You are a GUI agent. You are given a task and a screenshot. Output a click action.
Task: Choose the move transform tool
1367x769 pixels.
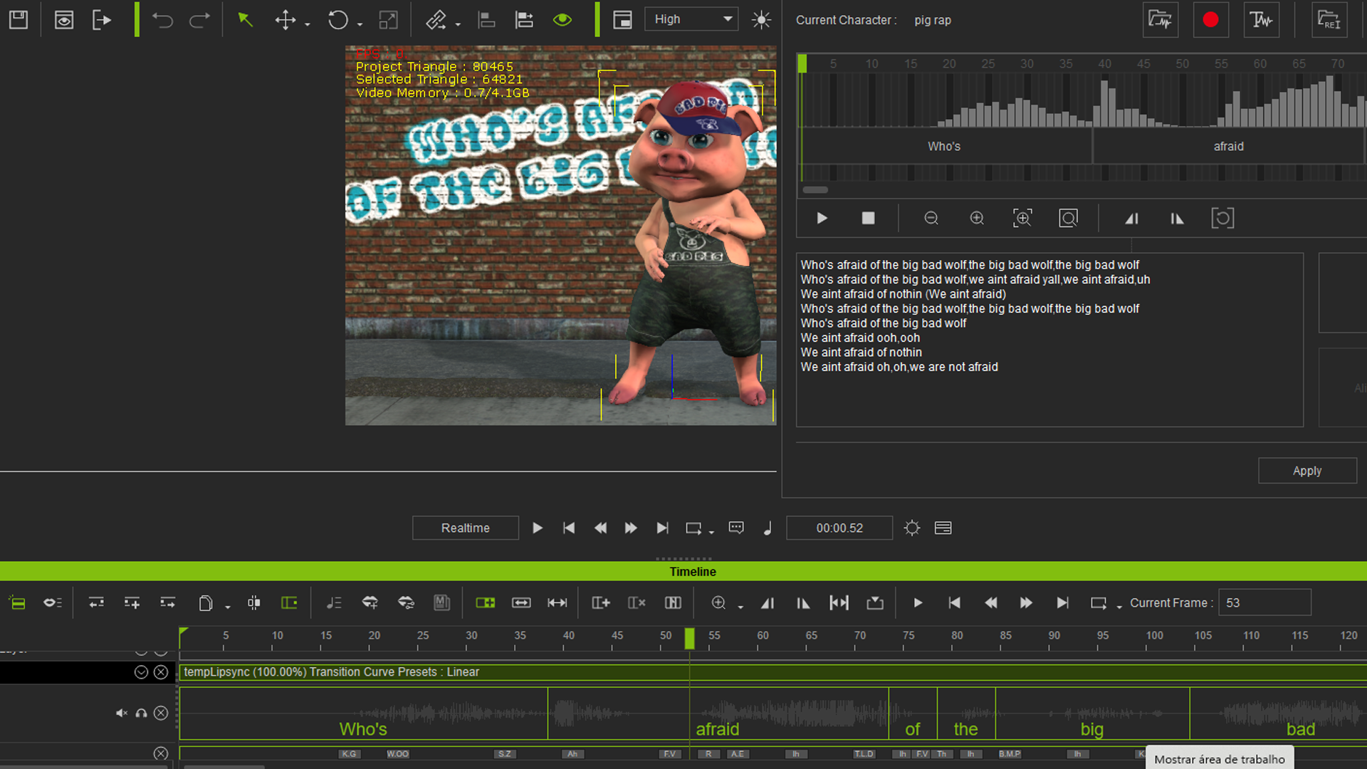(286, 19)
